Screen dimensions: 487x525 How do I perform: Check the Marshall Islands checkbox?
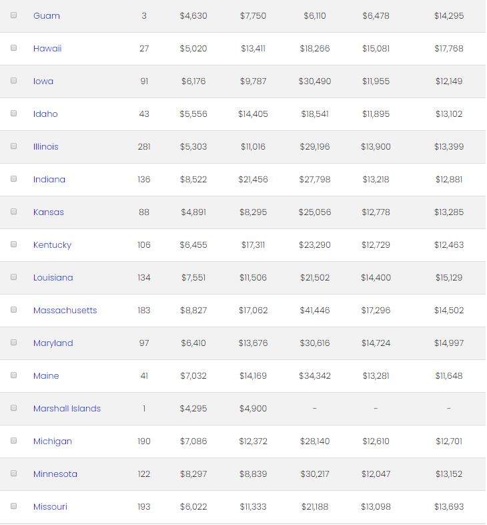click(13, 407)
